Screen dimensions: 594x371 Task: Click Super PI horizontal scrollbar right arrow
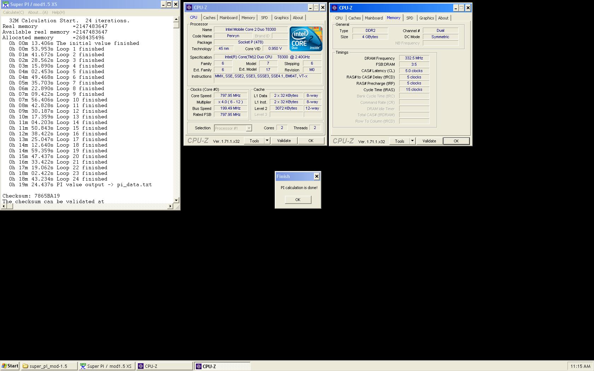[170, 206]
